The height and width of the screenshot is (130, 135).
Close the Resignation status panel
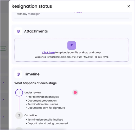coord(128,6)
